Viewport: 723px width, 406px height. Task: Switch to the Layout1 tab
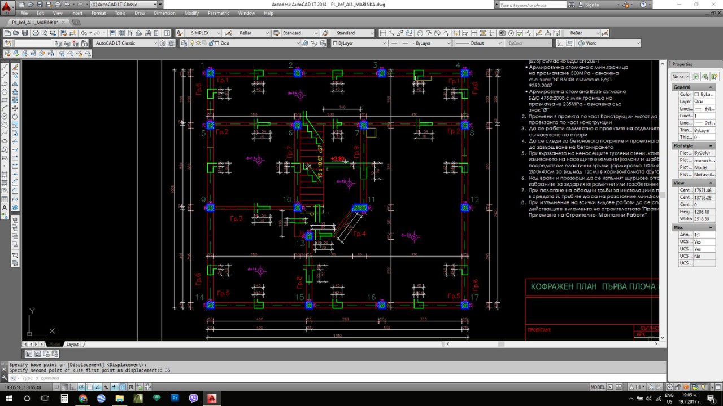(x=73, y=344)
